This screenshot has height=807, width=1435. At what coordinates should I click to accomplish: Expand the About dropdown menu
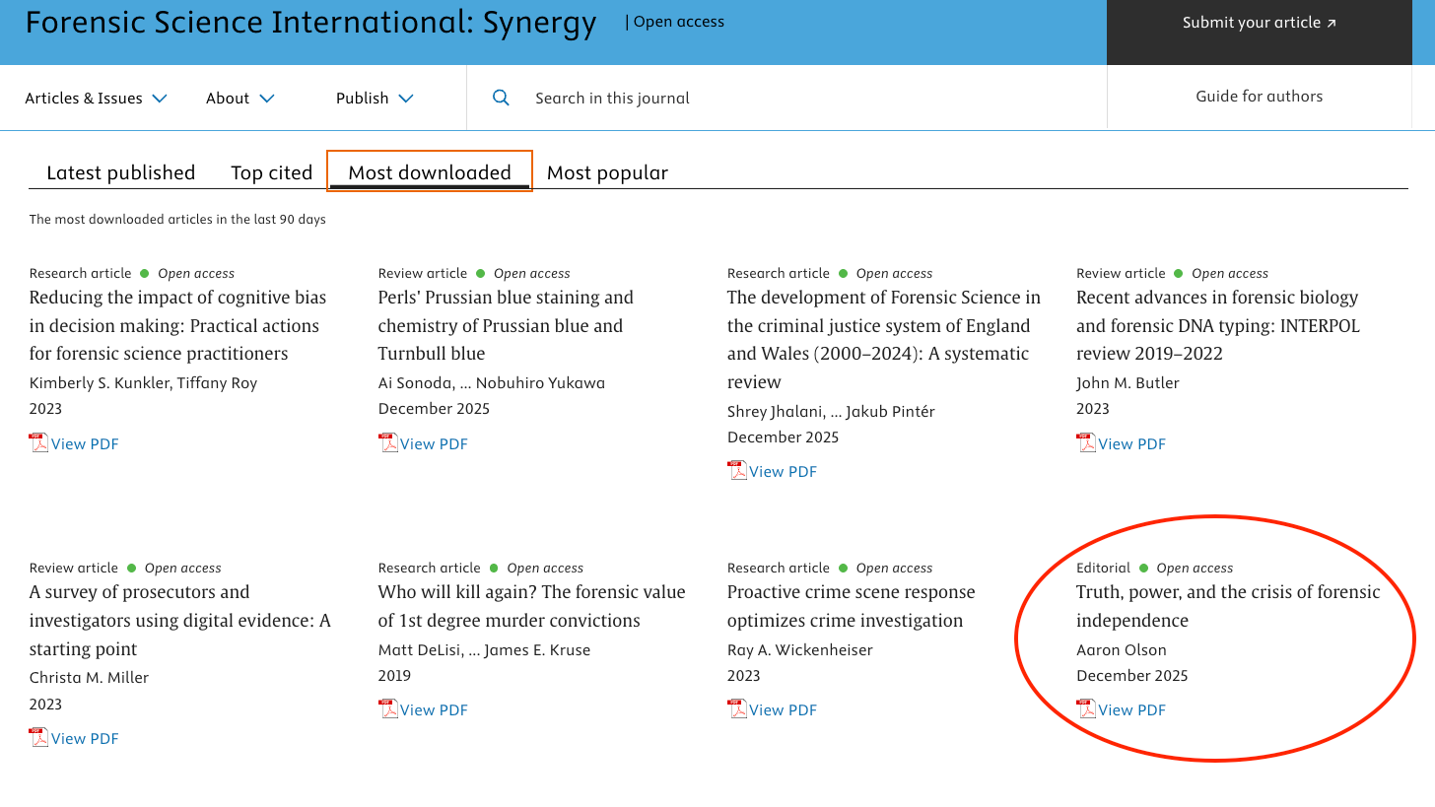tap(240, 98)
